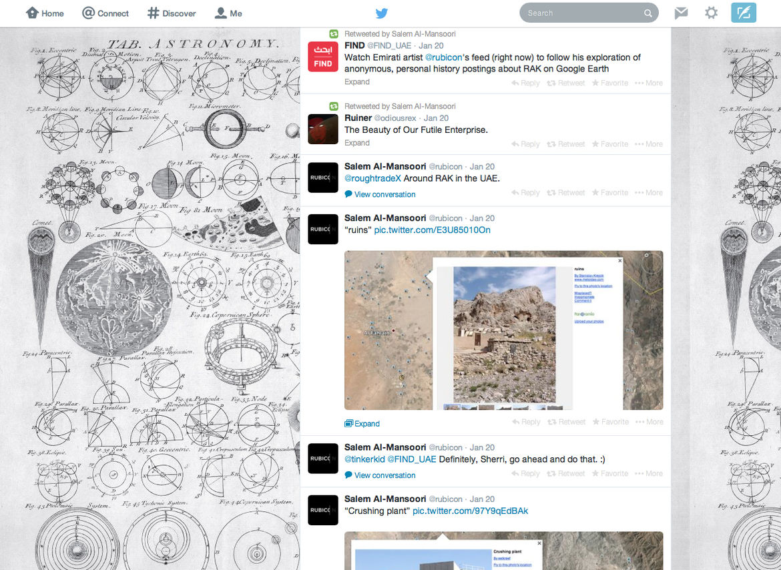Reply to the Around RAK tweet
781x570 pixels.
(525, 193)
